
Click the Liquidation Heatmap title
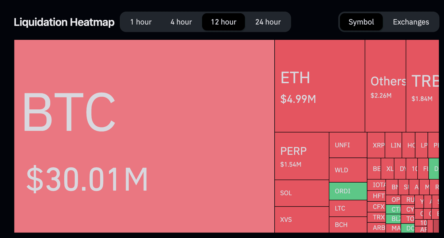click(x=64, y=22)
